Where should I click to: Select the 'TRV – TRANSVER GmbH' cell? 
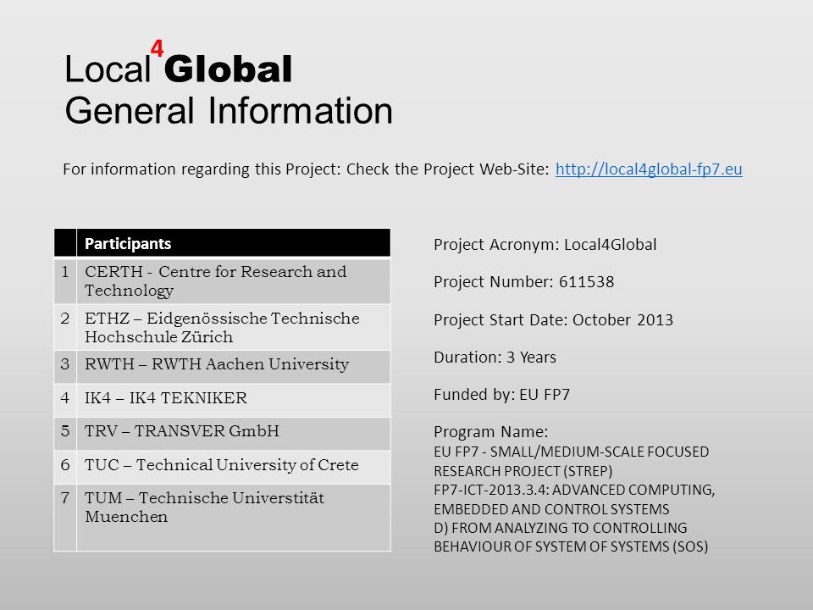click(234, 434)
